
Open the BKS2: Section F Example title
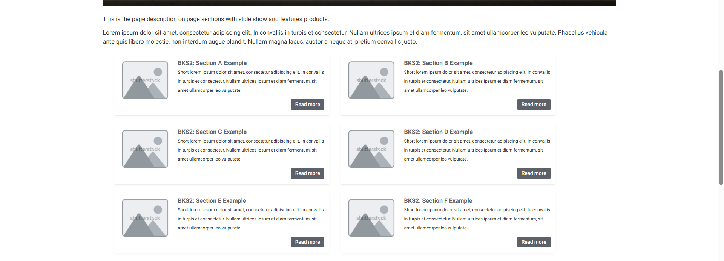tap(438, 201)
